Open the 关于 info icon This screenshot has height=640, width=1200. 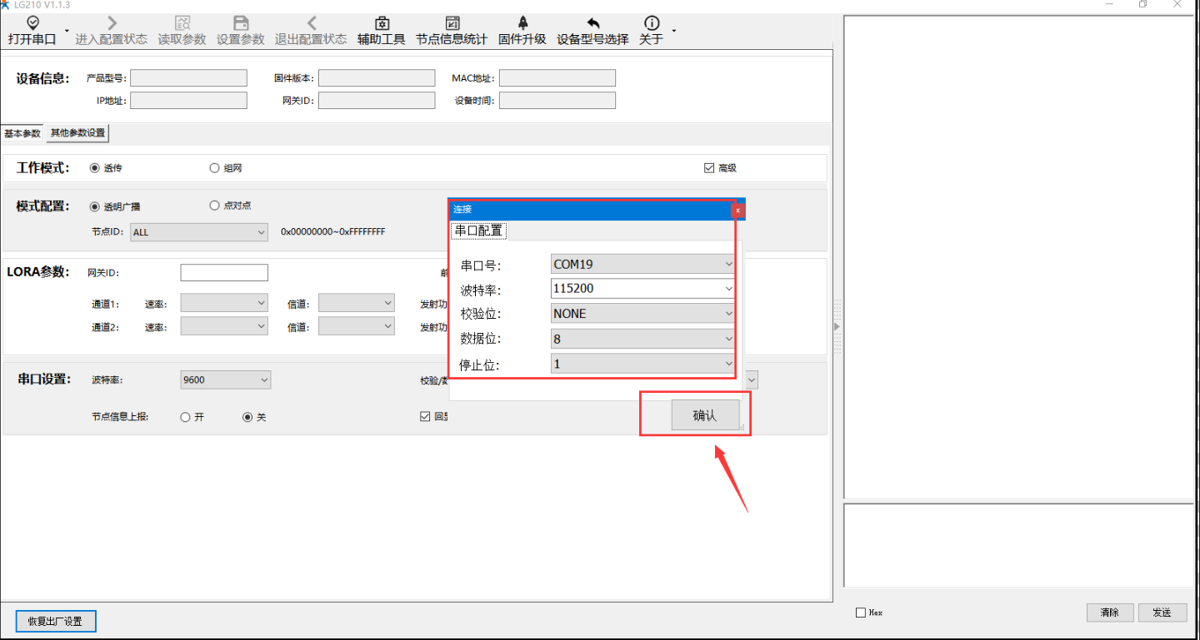tap(652, 23)
